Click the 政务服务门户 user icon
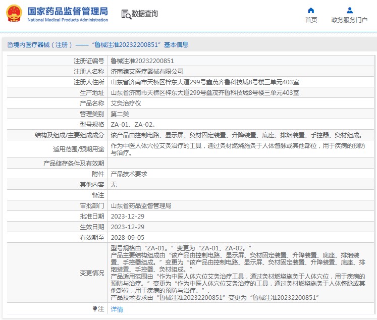This screenshot has height=320, width=377. 350,10
